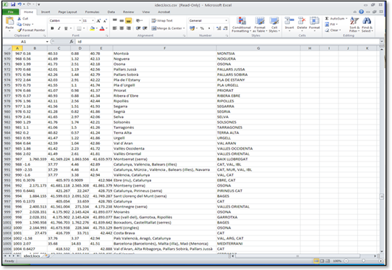Click the font color red A swatch
Image resolution: width=392 pixels, height=270 pixels.
[x=102, y=28]
